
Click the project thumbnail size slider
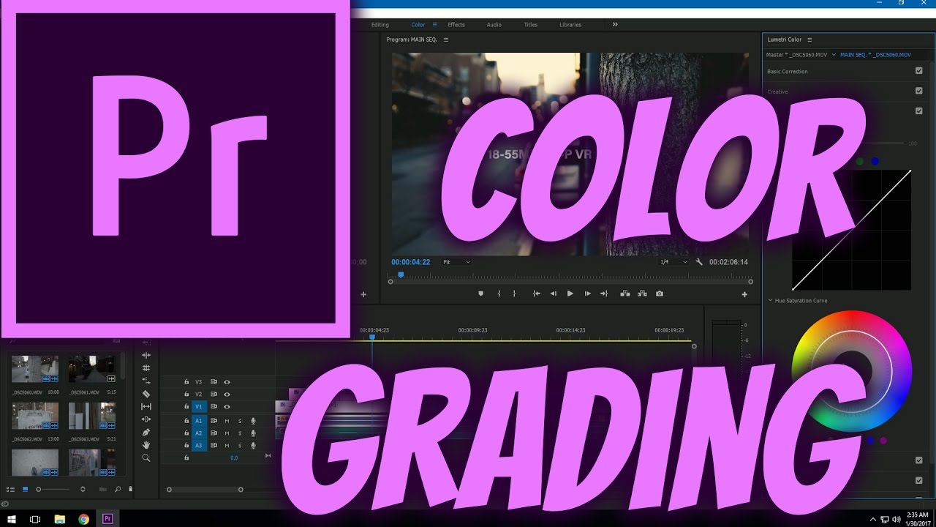click(54, 489)
